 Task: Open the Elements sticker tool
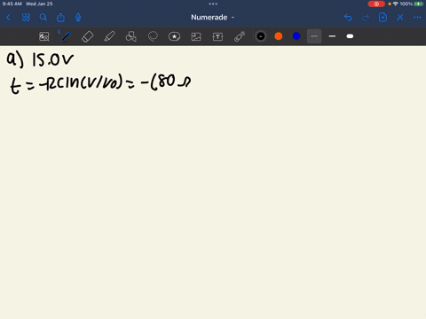(174, 36)
